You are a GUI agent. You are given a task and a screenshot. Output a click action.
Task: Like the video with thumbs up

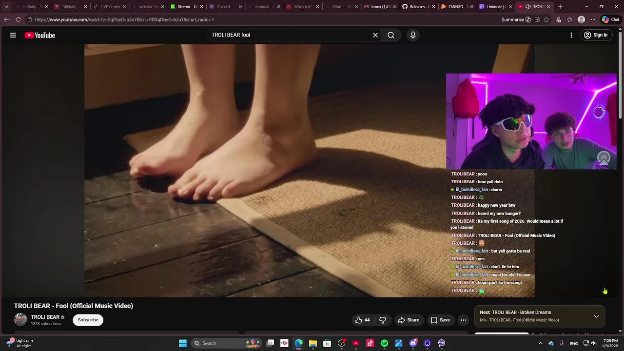pyautogui.click(x=362, y=320)
